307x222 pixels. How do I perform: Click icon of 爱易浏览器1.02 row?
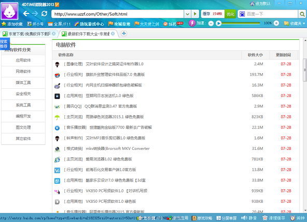[x=57, y=160]
